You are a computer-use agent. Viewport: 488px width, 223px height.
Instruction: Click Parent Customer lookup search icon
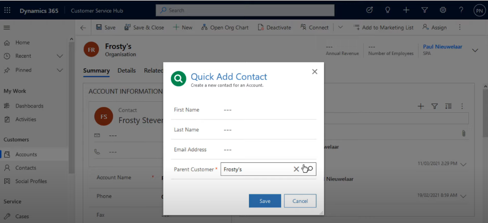310,169
